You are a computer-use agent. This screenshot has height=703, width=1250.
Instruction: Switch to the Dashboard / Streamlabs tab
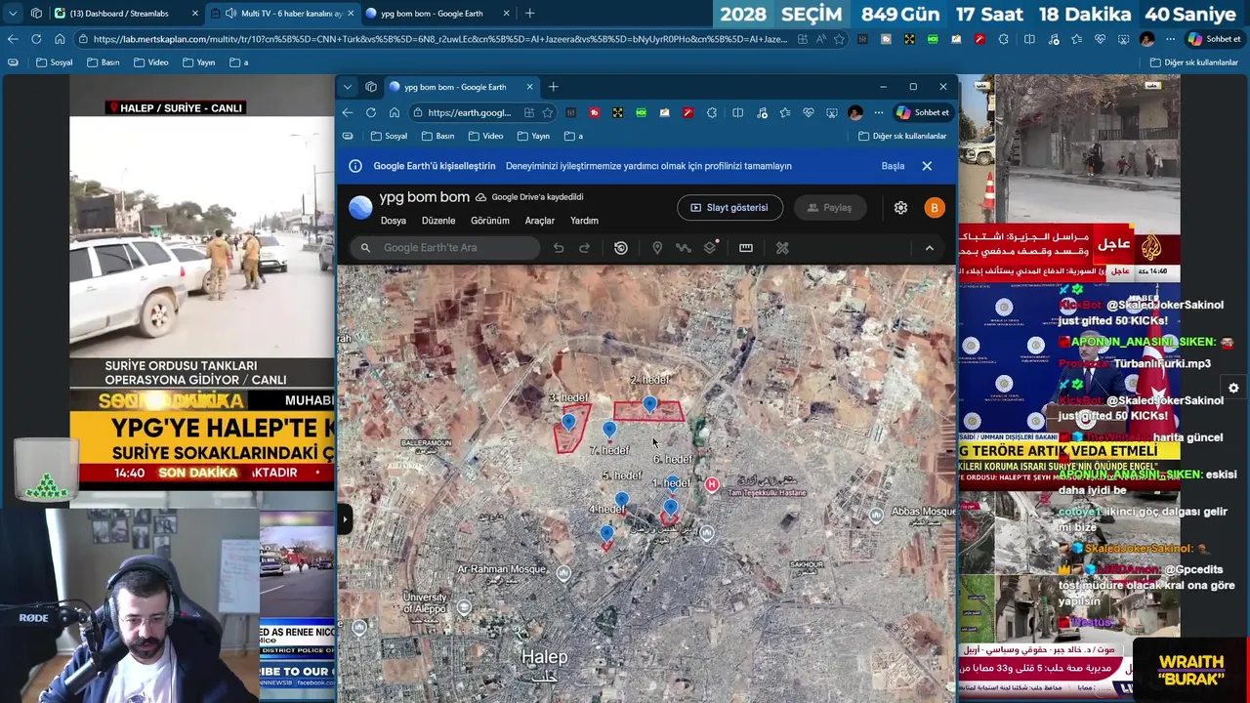125,13
